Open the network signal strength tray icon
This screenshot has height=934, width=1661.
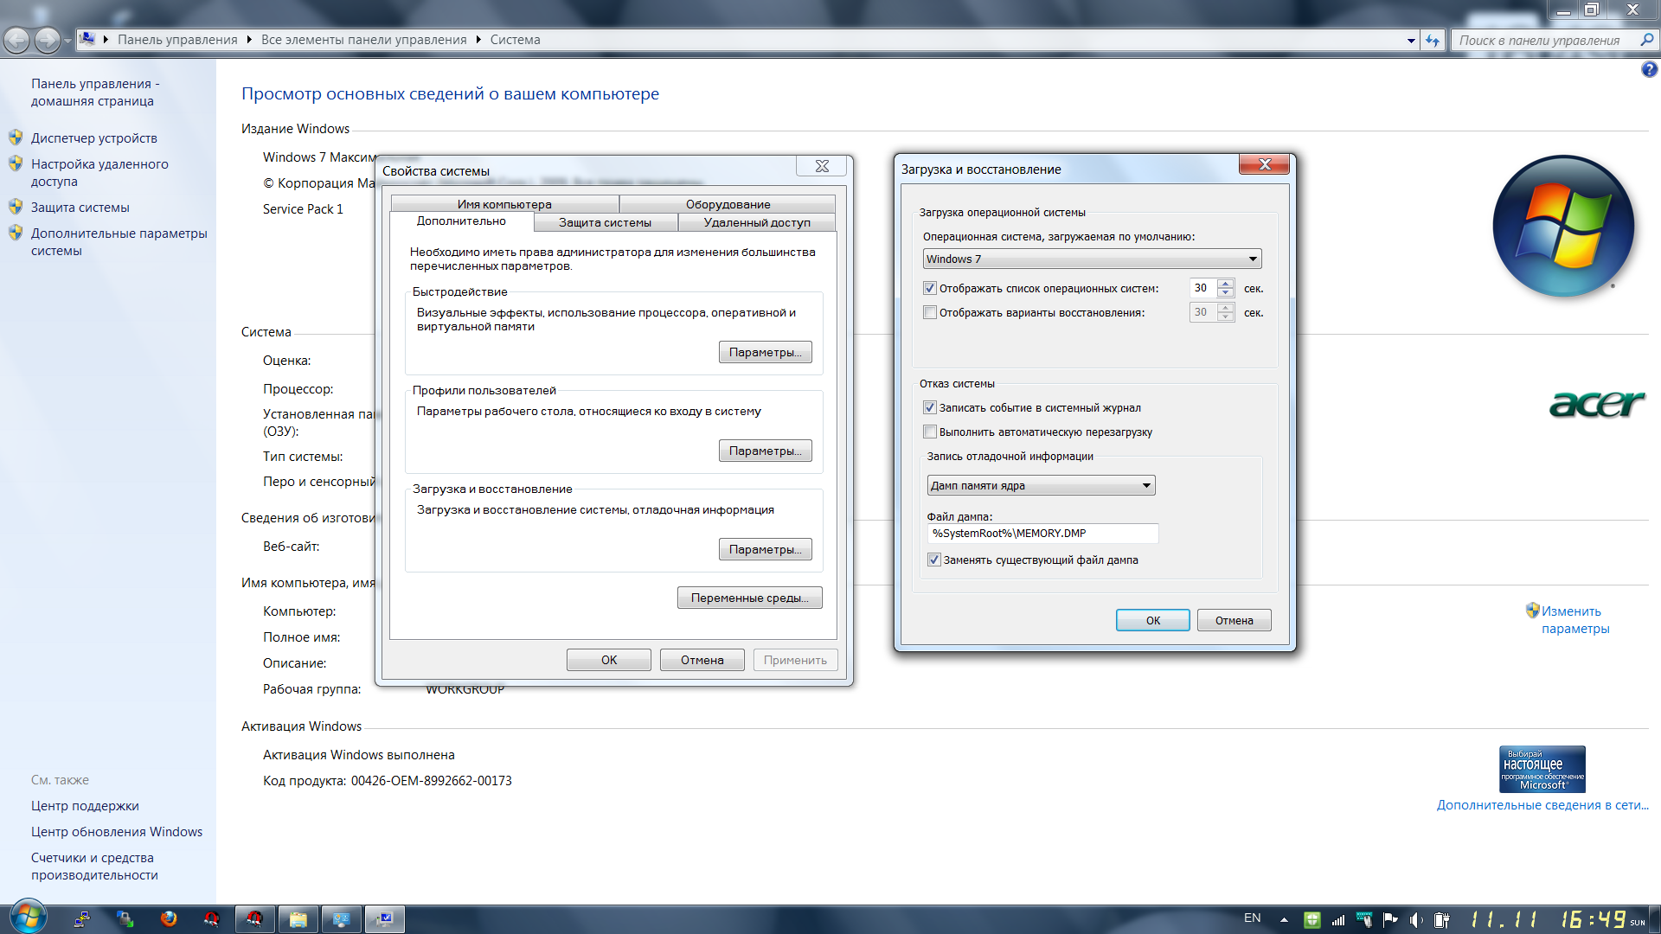[1338, 919]
